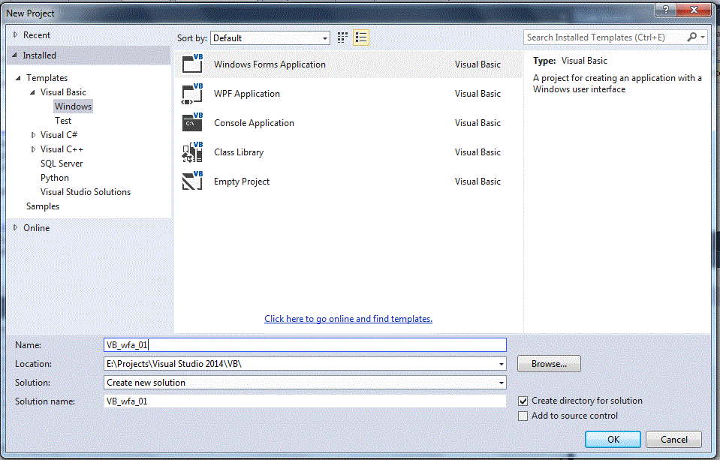
Task: Open the search options dropdown arrow
Action: (x=703, y=38)
